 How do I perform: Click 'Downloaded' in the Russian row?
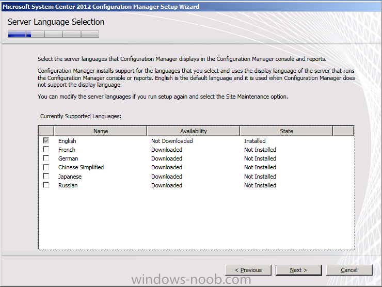pyautogui.click(x=167, y=185)
